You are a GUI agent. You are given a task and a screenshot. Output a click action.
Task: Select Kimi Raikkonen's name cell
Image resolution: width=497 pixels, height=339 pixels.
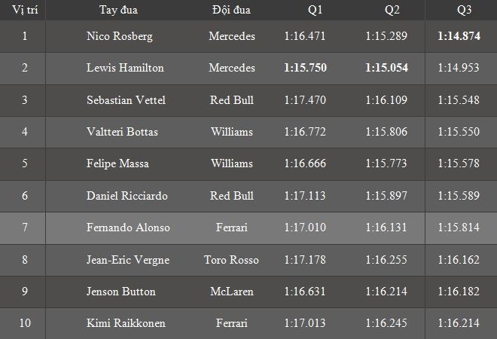click(x=125, y=323)
